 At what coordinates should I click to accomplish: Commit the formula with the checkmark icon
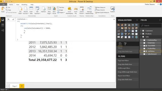coord(13,19)
